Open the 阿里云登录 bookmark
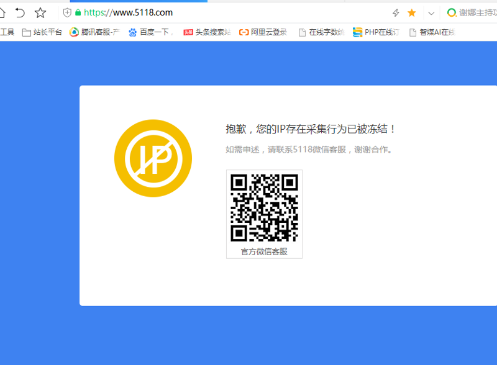Screen dimensions: 497x365 263,32
